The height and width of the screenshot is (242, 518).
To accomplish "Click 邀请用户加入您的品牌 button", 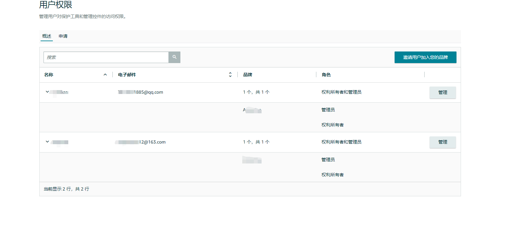I will (x=425, y=57).
